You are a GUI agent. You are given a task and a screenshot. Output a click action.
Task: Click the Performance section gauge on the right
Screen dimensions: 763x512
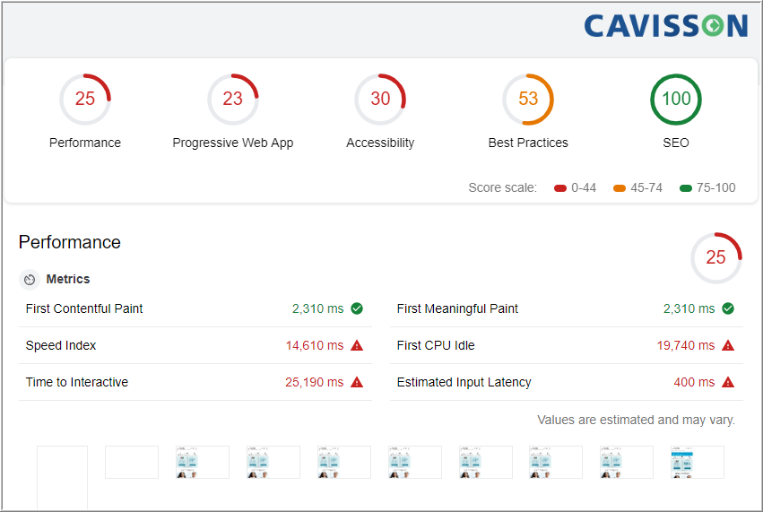(715, 258)
